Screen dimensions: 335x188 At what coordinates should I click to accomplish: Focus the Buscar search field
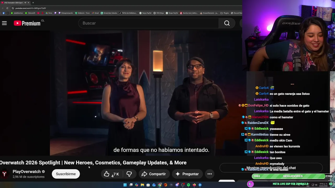click(x=148, y=23)
